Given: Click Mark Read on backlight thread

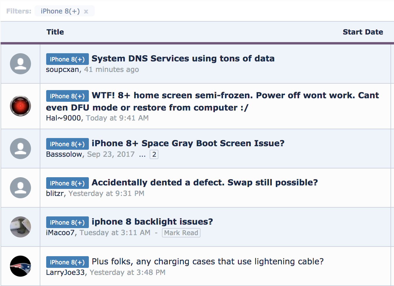Looking at the screenshot, I should pyautogui.click(x=181, y=233).
